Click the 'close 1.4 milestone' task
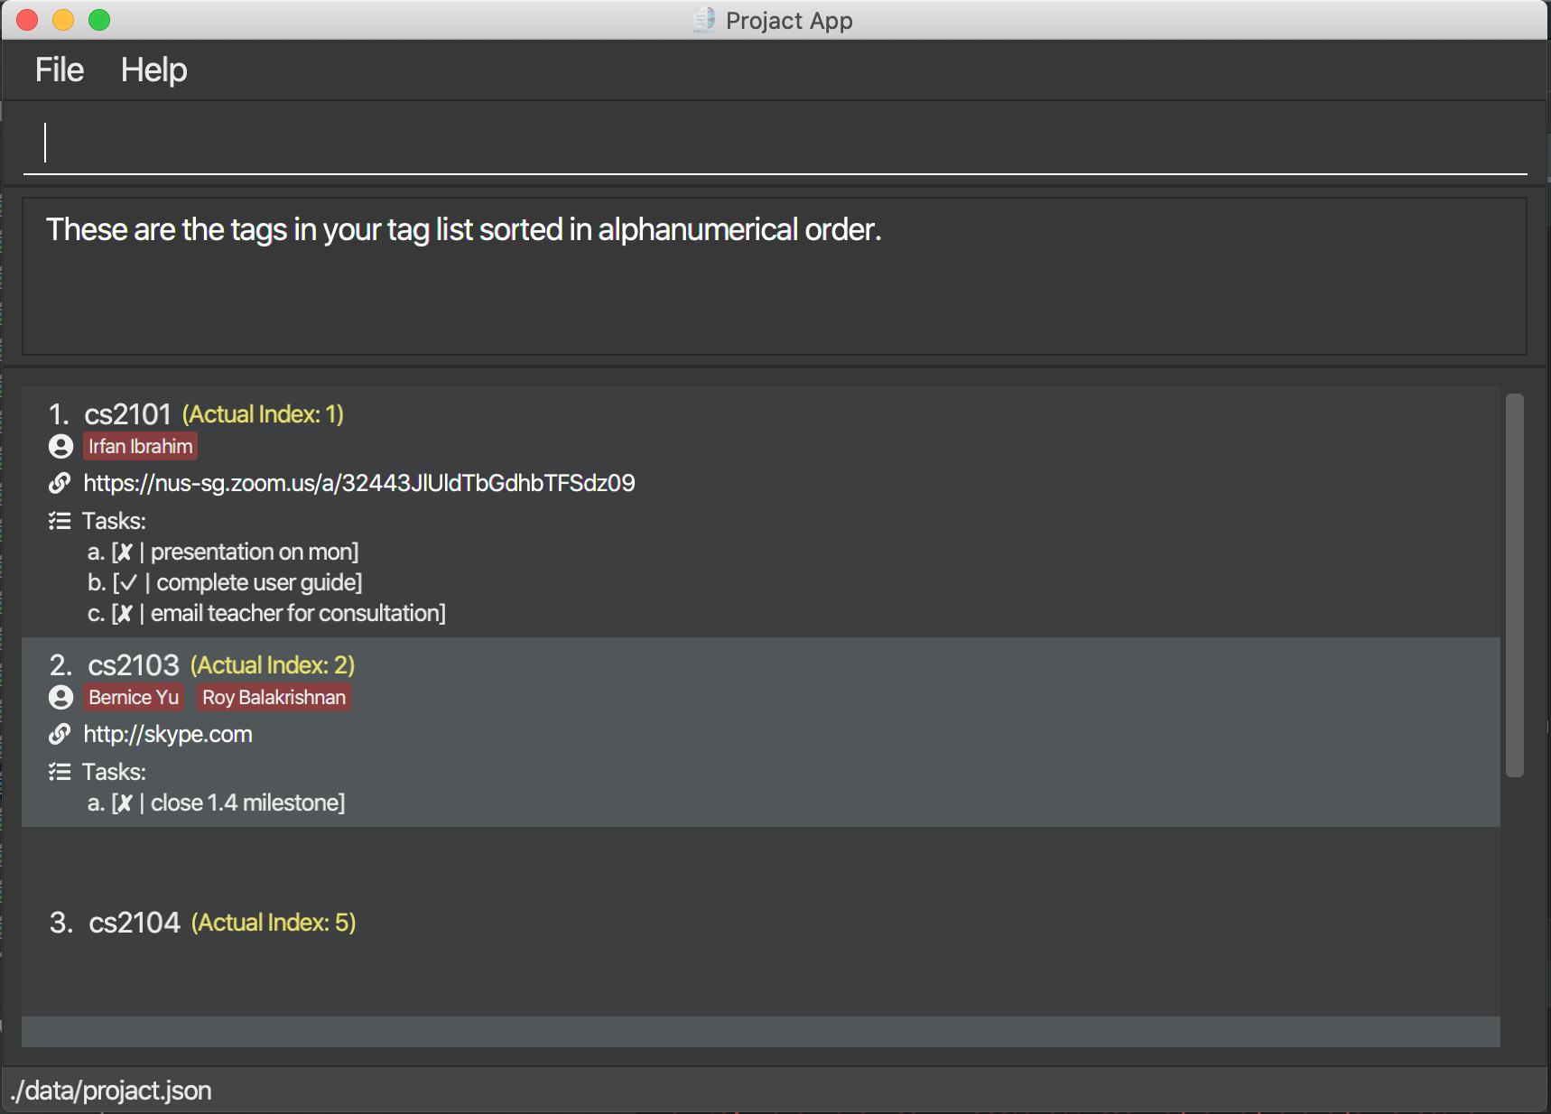This screenshot has width=1551, height=1114. coord(216,803)
